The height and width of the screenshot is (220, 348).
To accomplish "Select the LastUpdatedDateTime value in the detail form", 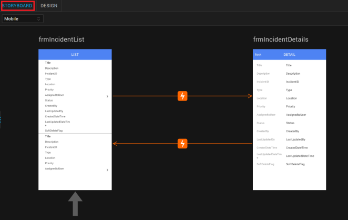I will tap(300, 156).
